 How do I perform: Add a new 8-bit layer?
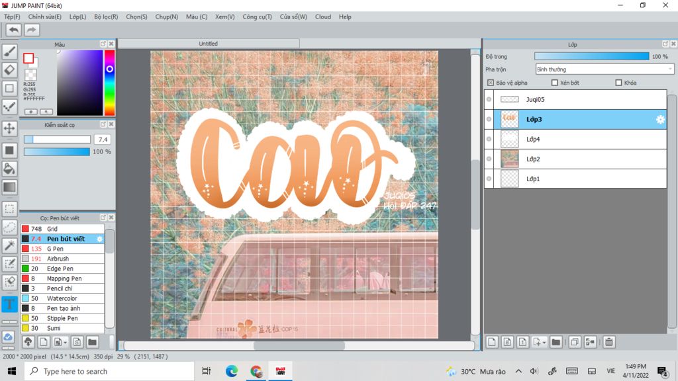point(507,342)
